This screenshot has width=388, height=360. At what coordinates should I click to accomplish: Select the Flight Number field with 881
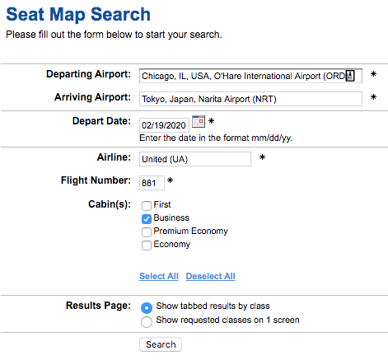[152, 183]
